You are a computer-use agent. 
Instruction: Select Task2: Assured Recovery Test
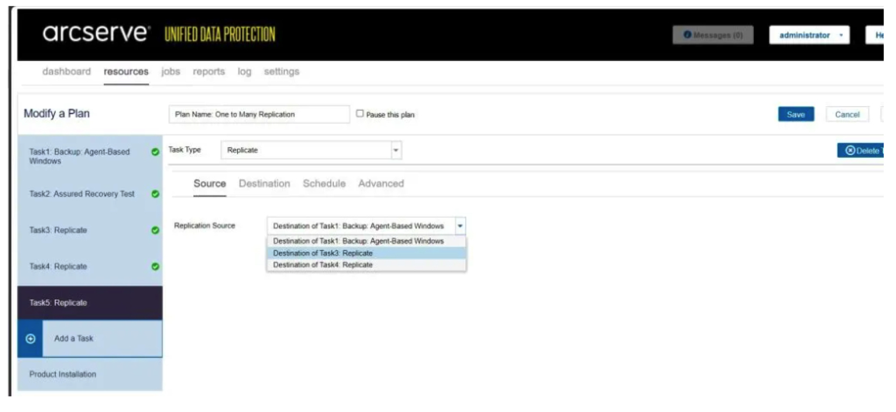tap(90, 194)
